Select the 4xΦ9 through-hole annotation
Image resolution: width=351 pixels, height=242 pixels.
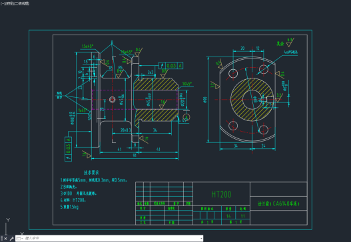pos(291,52)
